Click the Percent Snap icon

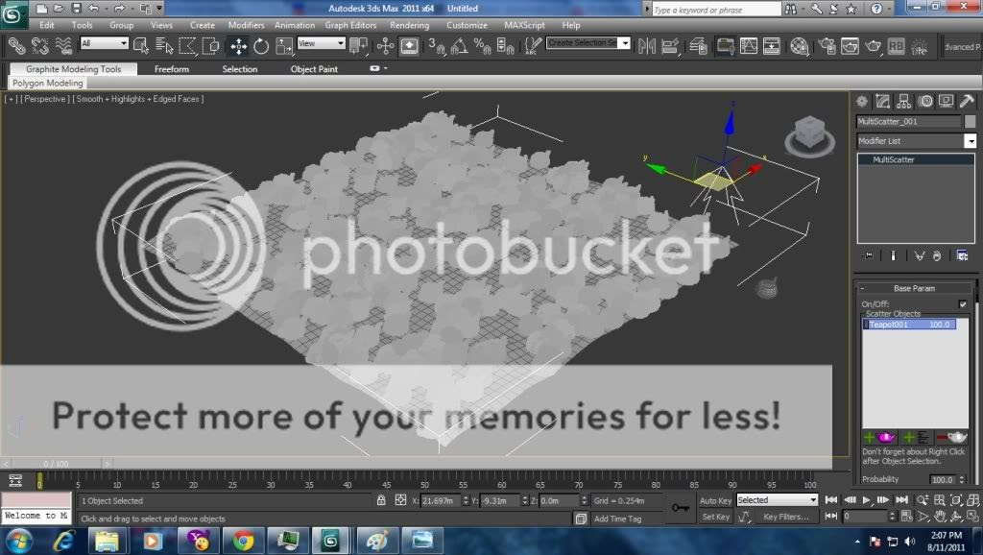click(482, 46)
